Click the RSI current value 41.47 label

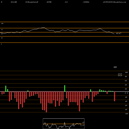pyautogui.click(x=119, y=33)
